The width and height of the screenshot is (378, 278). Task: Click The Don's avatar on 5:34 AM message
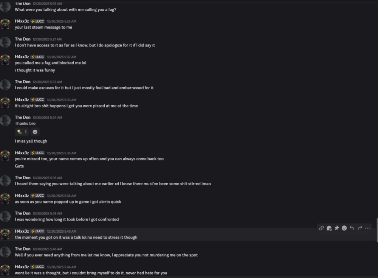(5, 120)
